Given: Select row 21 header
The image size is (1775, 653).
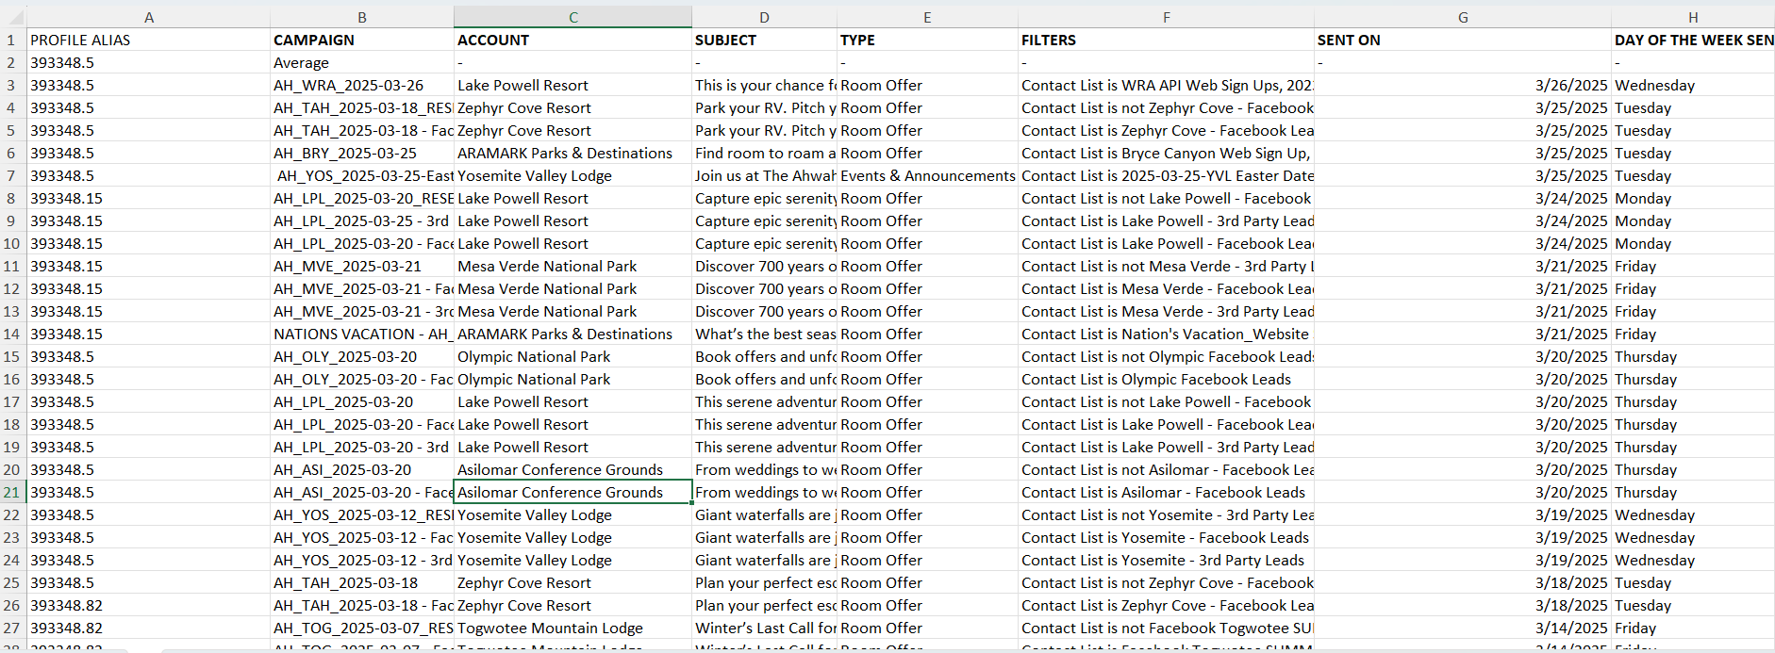Looking at the screenshot, I should tap(13, 492).
